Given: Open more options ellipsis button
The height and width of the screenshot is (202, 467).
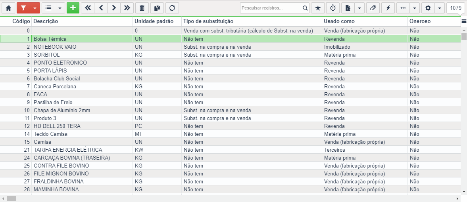Looking at the screenshot, I should pos(403,8).
